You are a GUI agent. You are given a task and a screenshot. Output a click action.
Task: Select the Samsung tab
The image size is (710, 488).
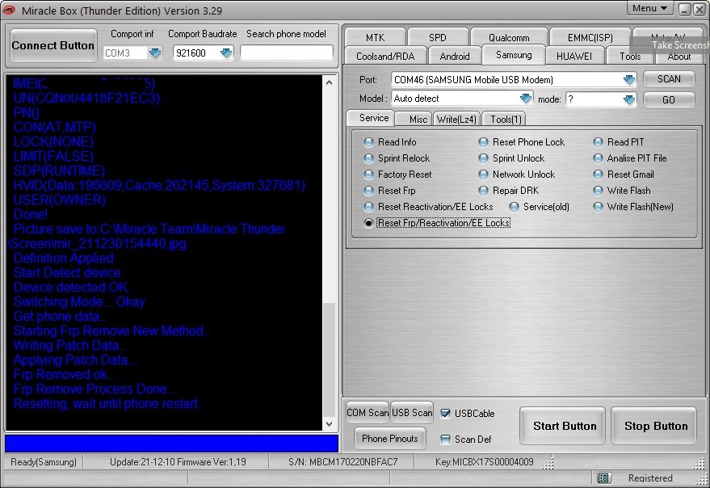point(514,55)
